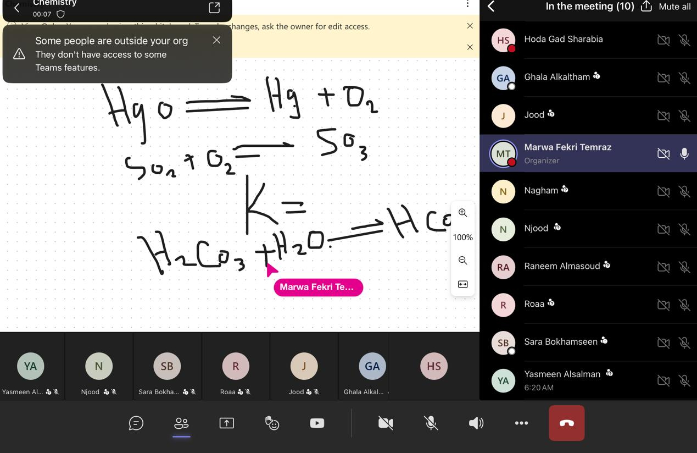Select Hoda Gad Sharabia in participant list
The height and width of the screenshot is (453, 697).
(564, 40)
